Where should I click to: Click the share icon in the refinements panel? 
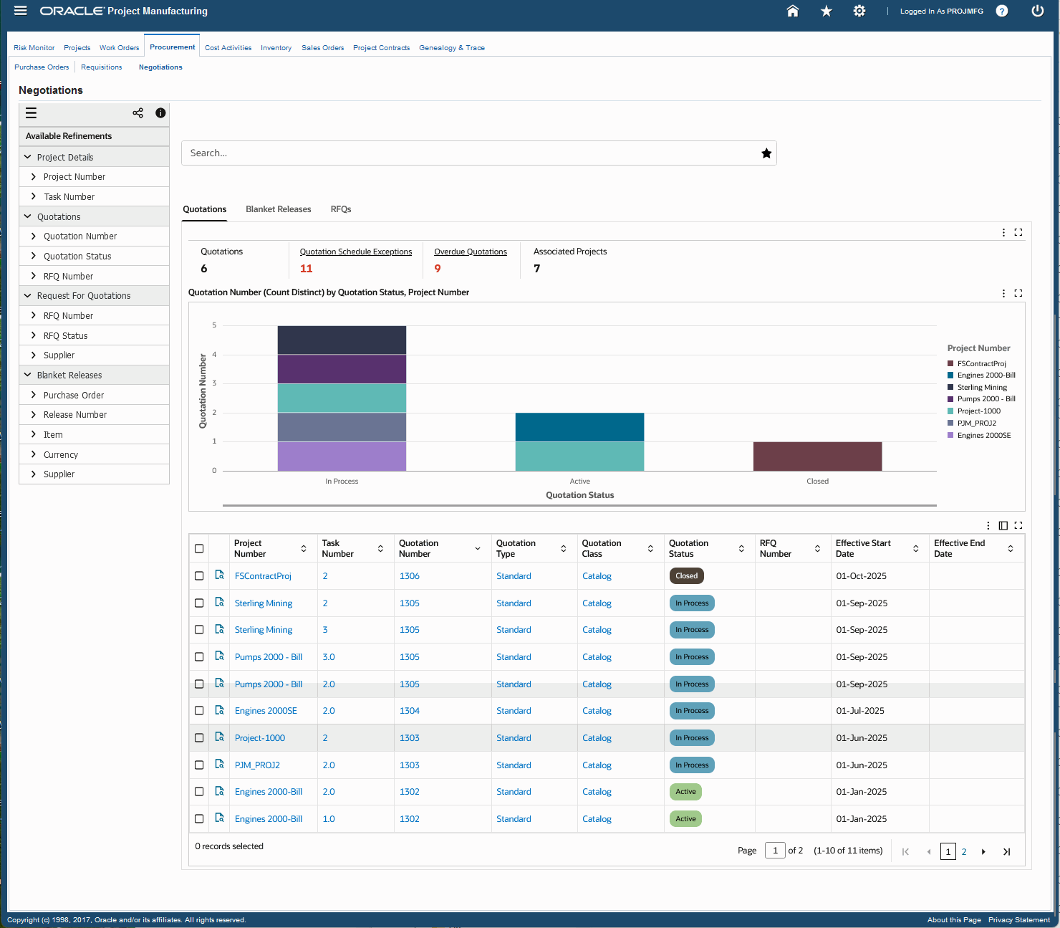pos(138,113)
